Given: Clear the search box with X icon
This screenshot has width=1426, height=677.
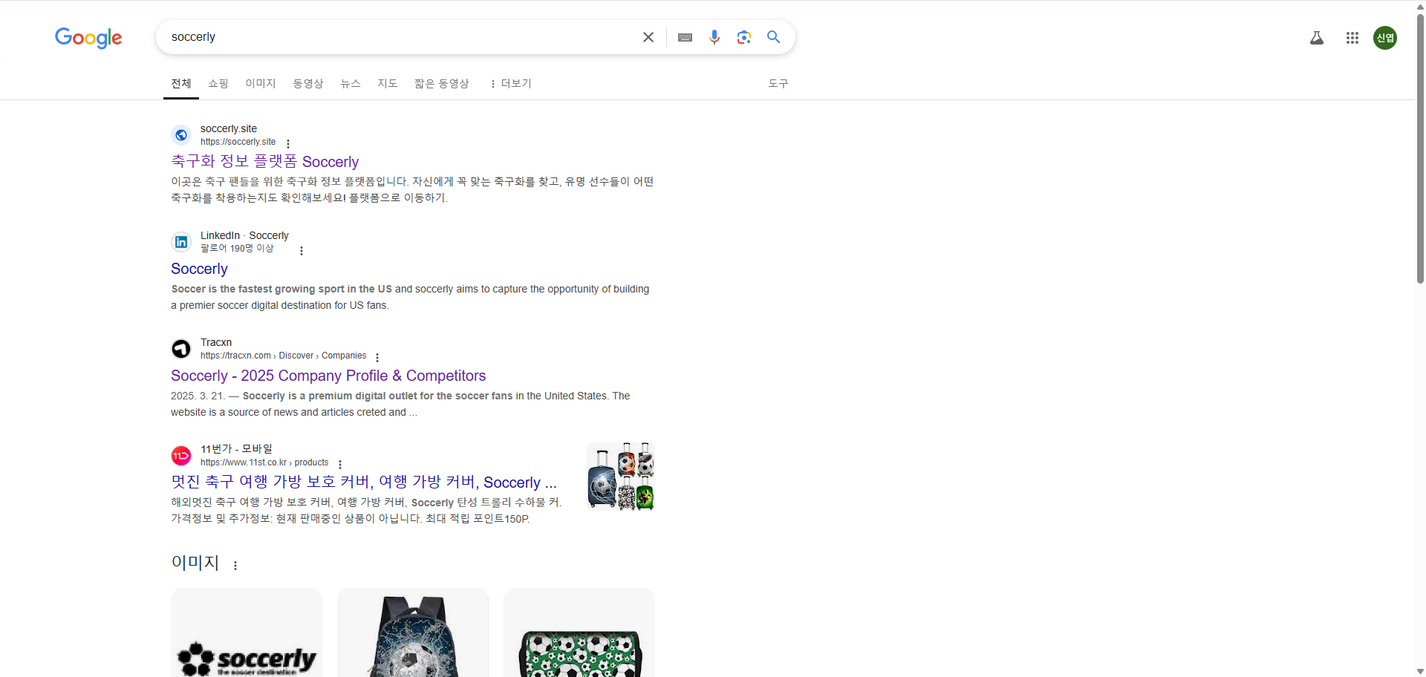Looking at the screenshot, I should click(x=648, y=37).
